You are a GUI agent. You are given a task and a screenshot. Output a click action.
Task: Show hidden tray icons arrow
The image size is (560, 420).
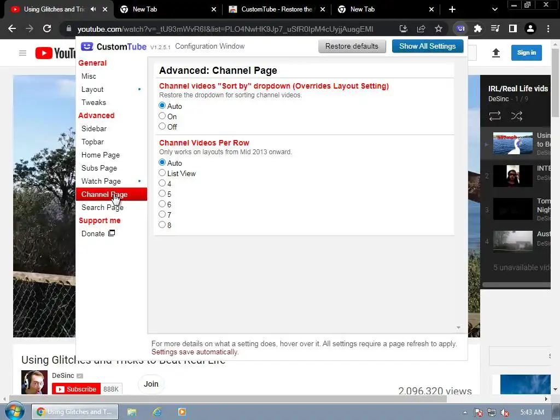tap(465, 412)
